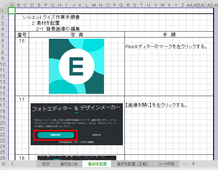The image size is (218, 170).
Task: Click デザインを開始 link in picture
Action: click(87, 142)
